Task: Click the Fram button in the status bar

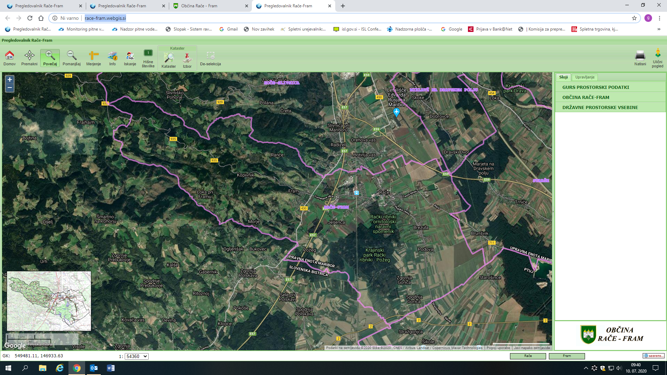Action: (x=567, y=356)
